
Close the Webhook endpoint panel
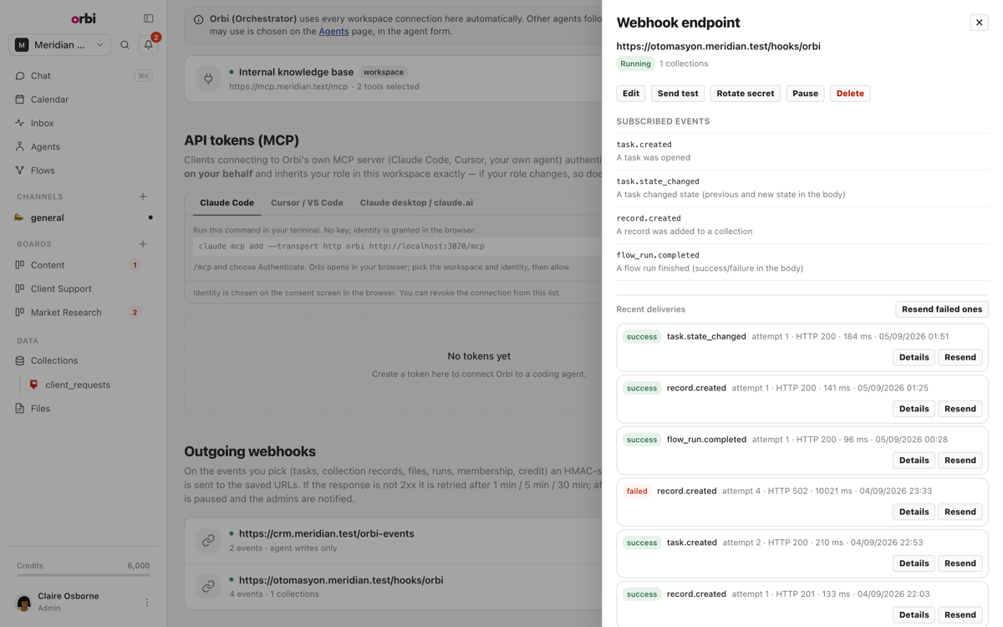coord(979,23)
